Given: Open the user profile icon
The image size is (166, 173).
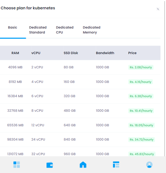Looking at the screenshot, I should 149,164.
